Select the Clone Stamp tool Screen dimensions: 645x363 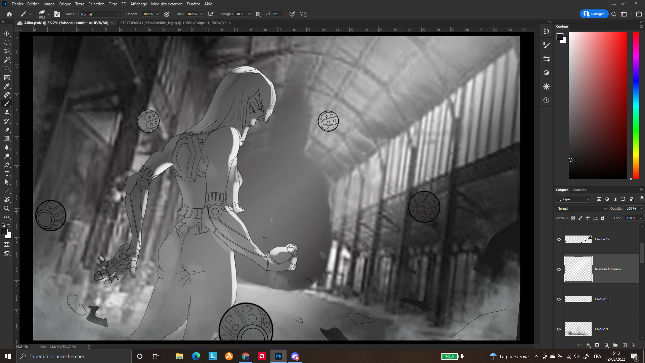tap(7, 112)
